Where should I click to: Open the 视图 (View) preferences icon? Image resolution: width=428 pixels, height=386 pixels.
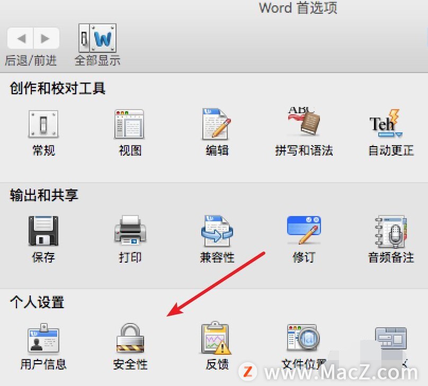pos(129,124)
